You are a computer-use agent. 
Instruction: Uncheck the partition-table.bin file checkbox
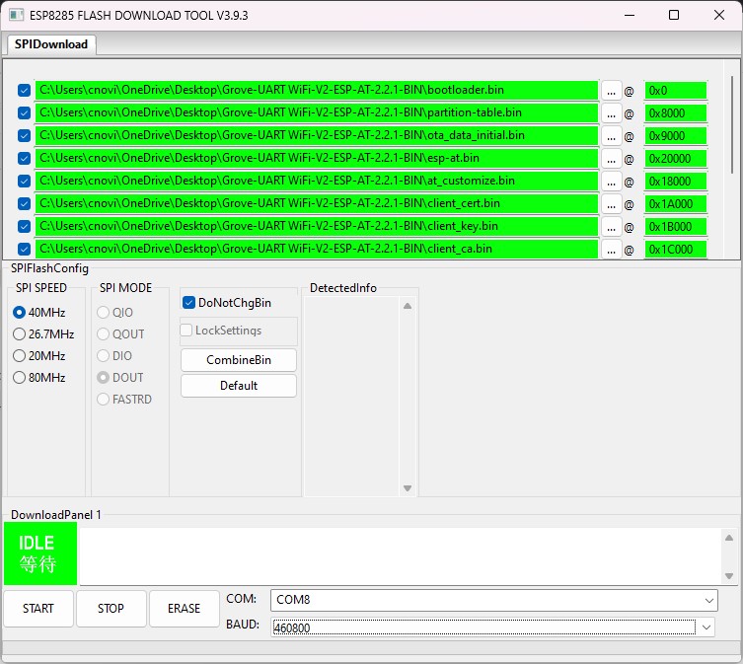[24, 112]
